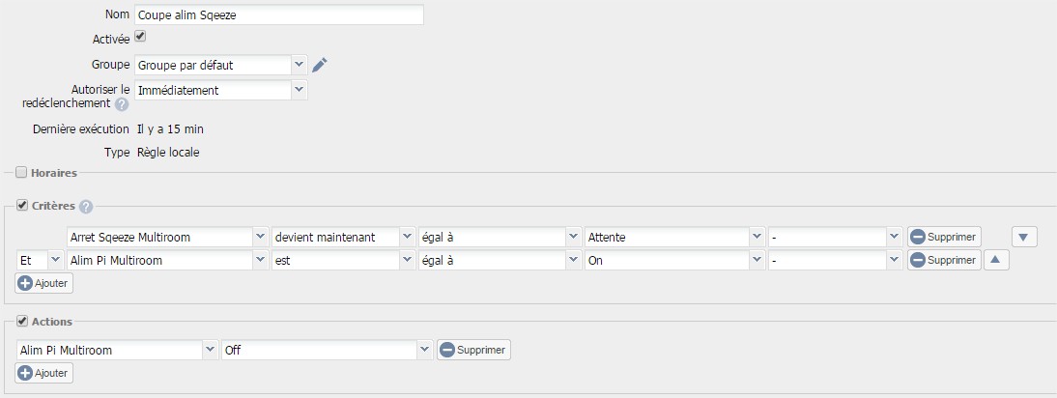Move first criterion down with arrow
The image size is (1057, 398).
pos(1024,237)
